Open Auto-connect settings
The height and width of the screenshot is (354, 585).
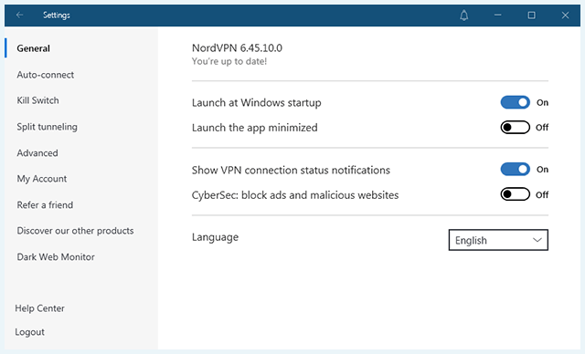pos(45,75)
